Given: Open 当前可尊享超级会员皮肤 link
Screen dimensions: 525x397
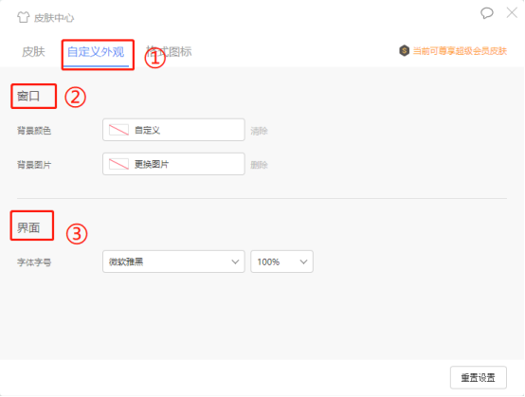Looking at the screenshot, I should (x=460, y=51).
